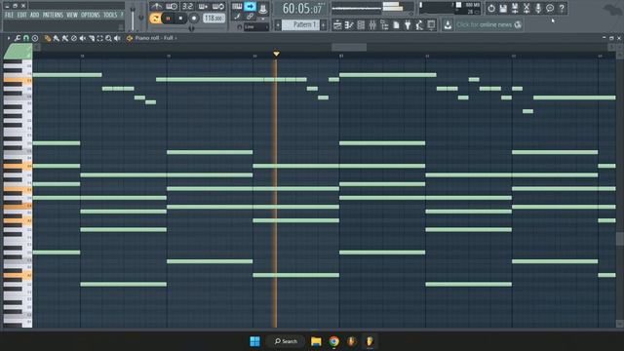Screen dimensions: 624x351
Task: Show the Browser panel
Action: [x=384, y=25]
